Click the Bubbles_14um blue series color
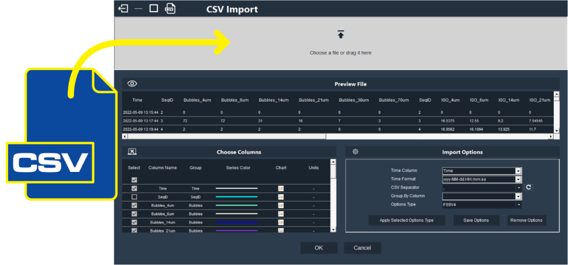Viewport: 568px width, 265px height. click(x=237, y=222)
